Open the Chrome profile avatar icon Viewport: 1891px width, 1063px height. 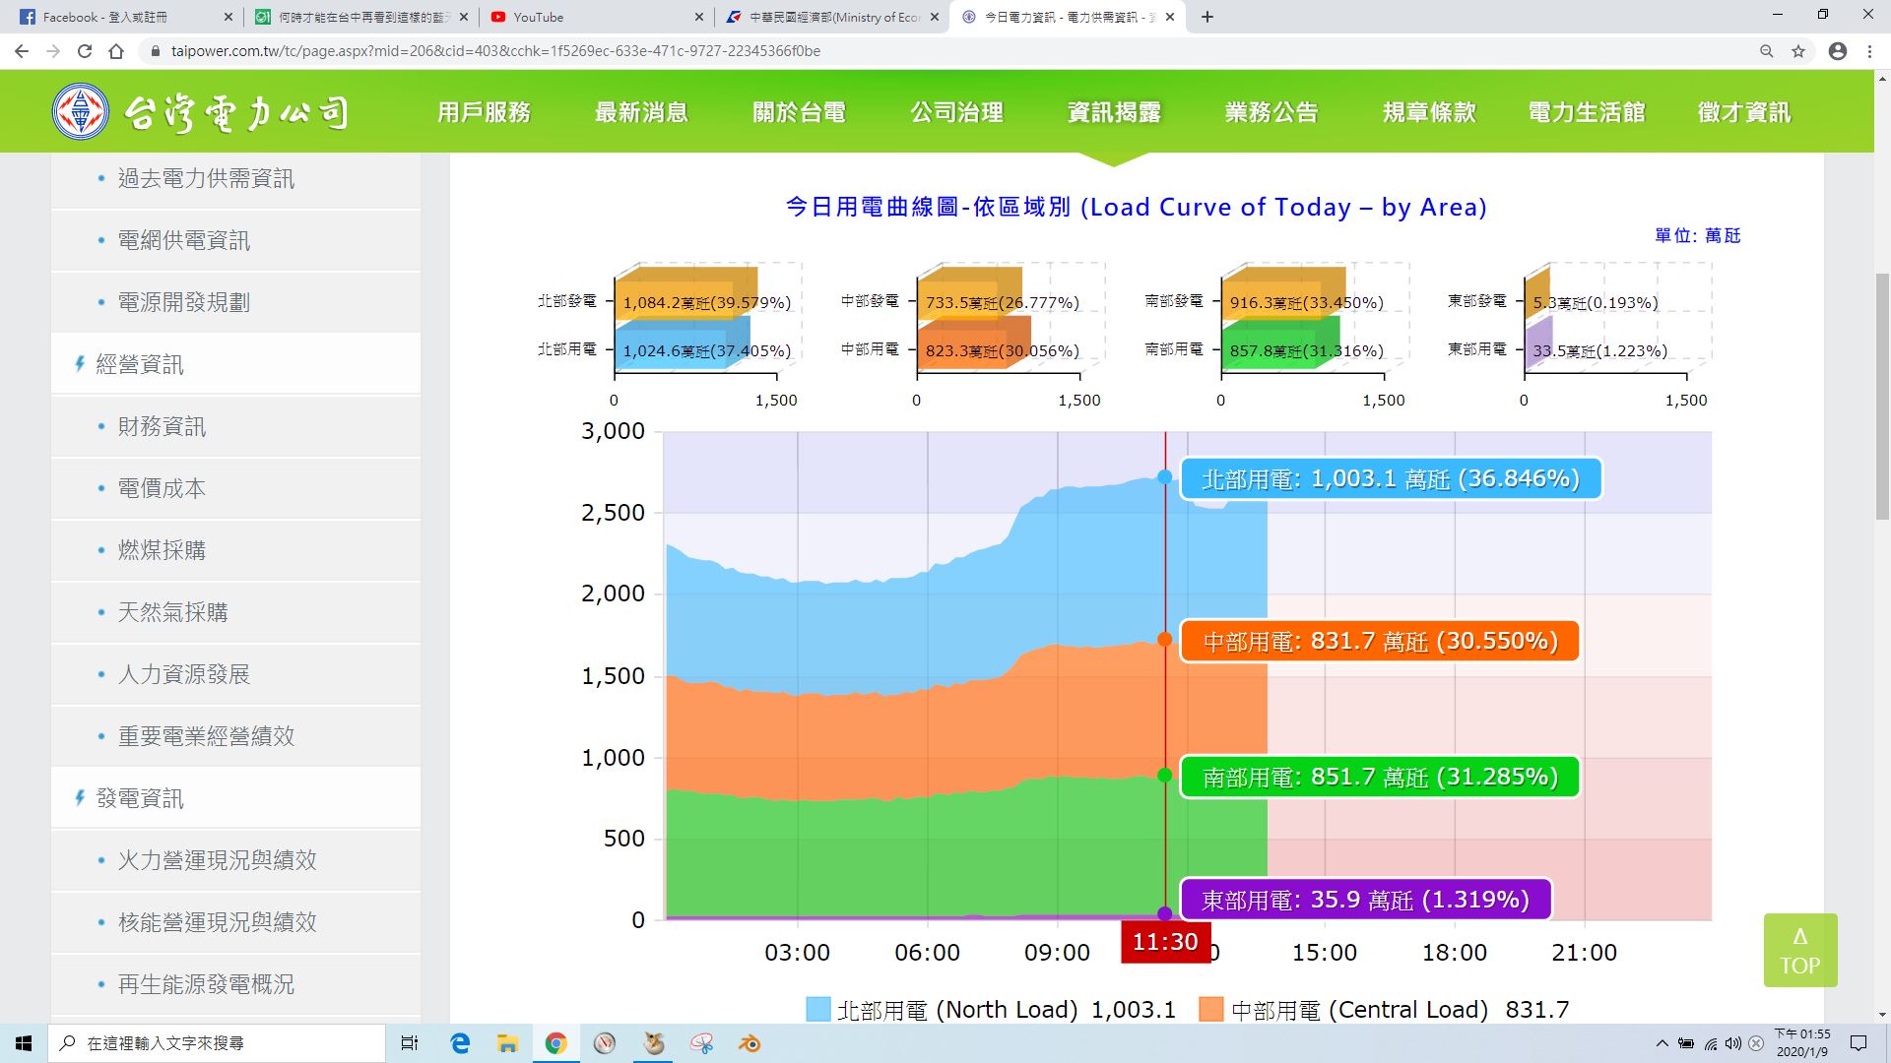tap(1837, 51)
